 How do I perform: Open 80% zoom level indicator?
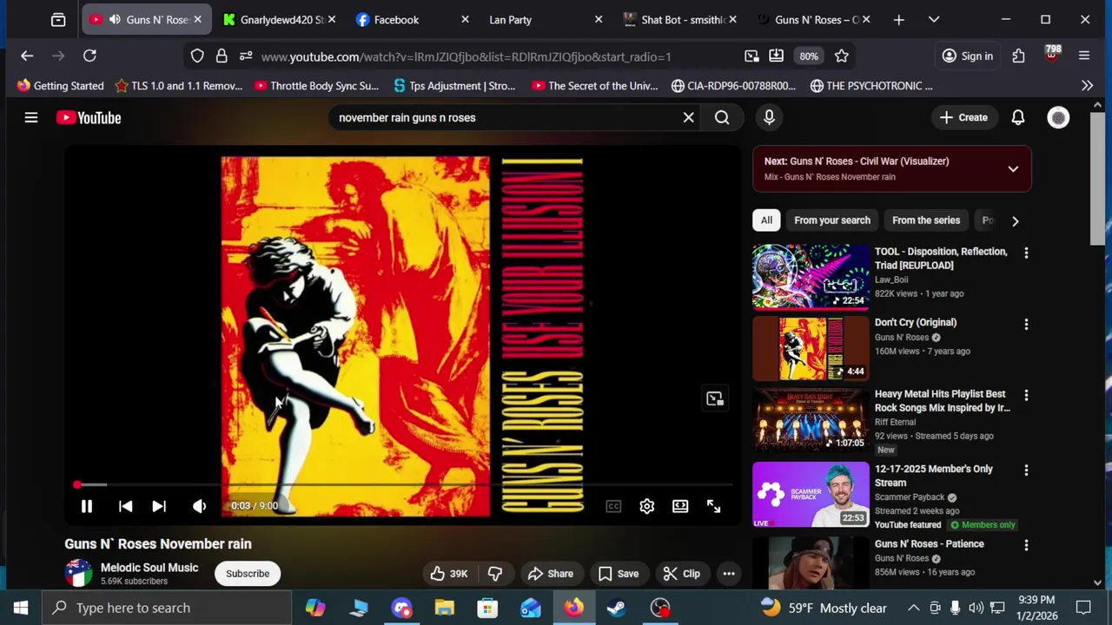[x=809, y=56]
